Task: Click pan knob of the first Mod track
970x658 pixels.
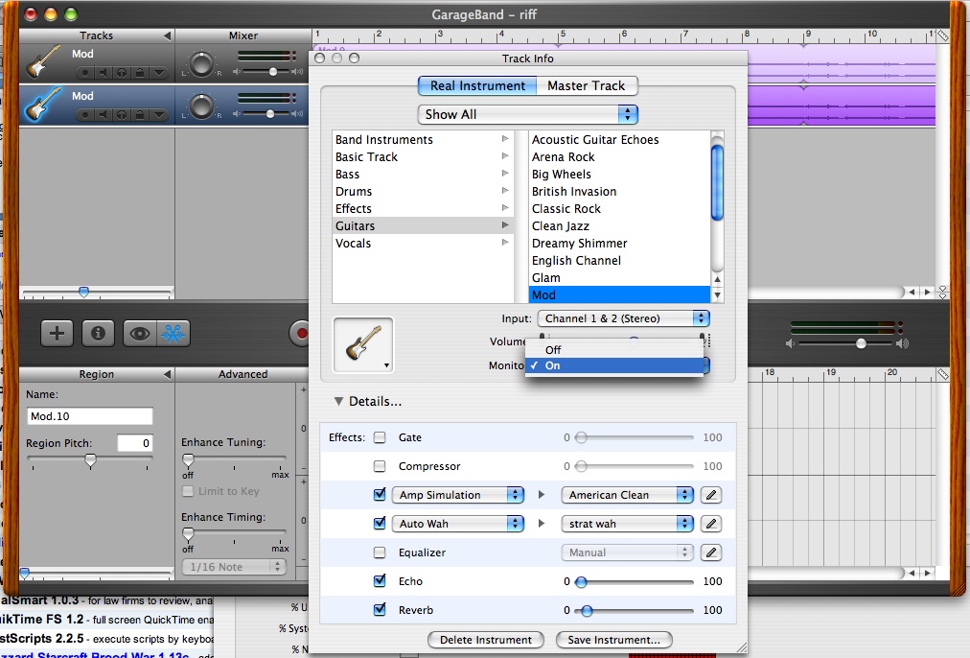Action: point(201,63)
